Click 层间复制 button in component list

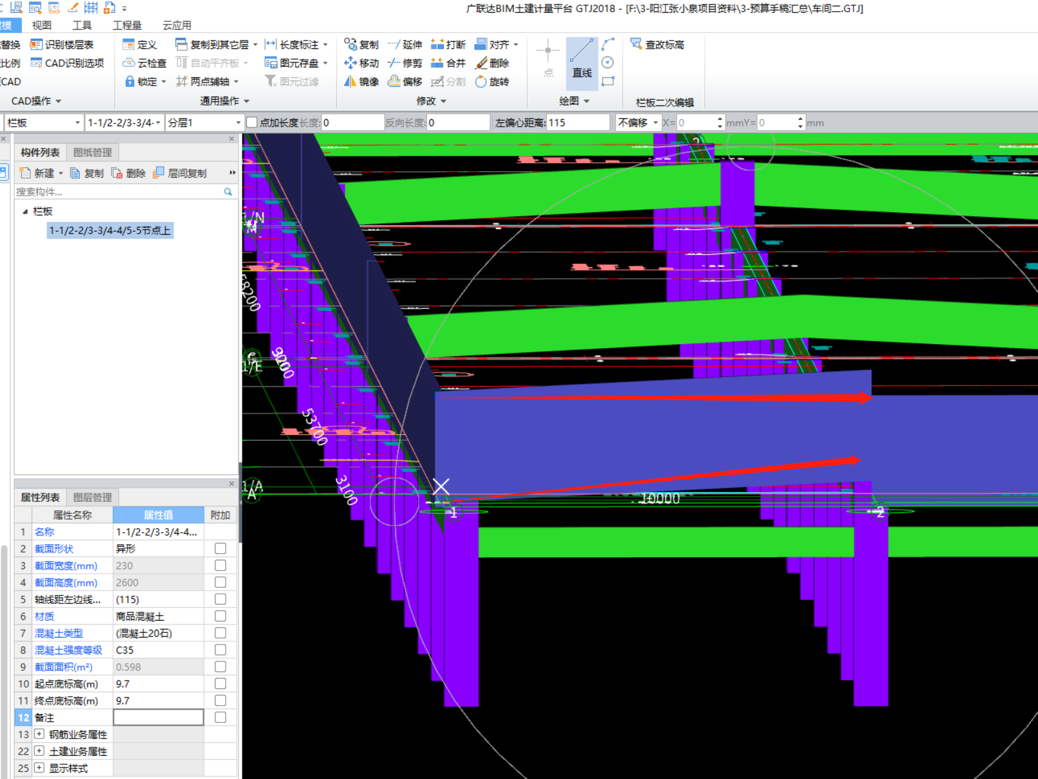pos(180,173)
